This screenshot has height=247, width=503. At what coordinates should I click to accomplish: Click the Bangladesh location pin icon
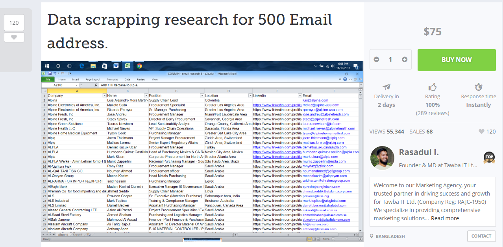tap(372, 236)
